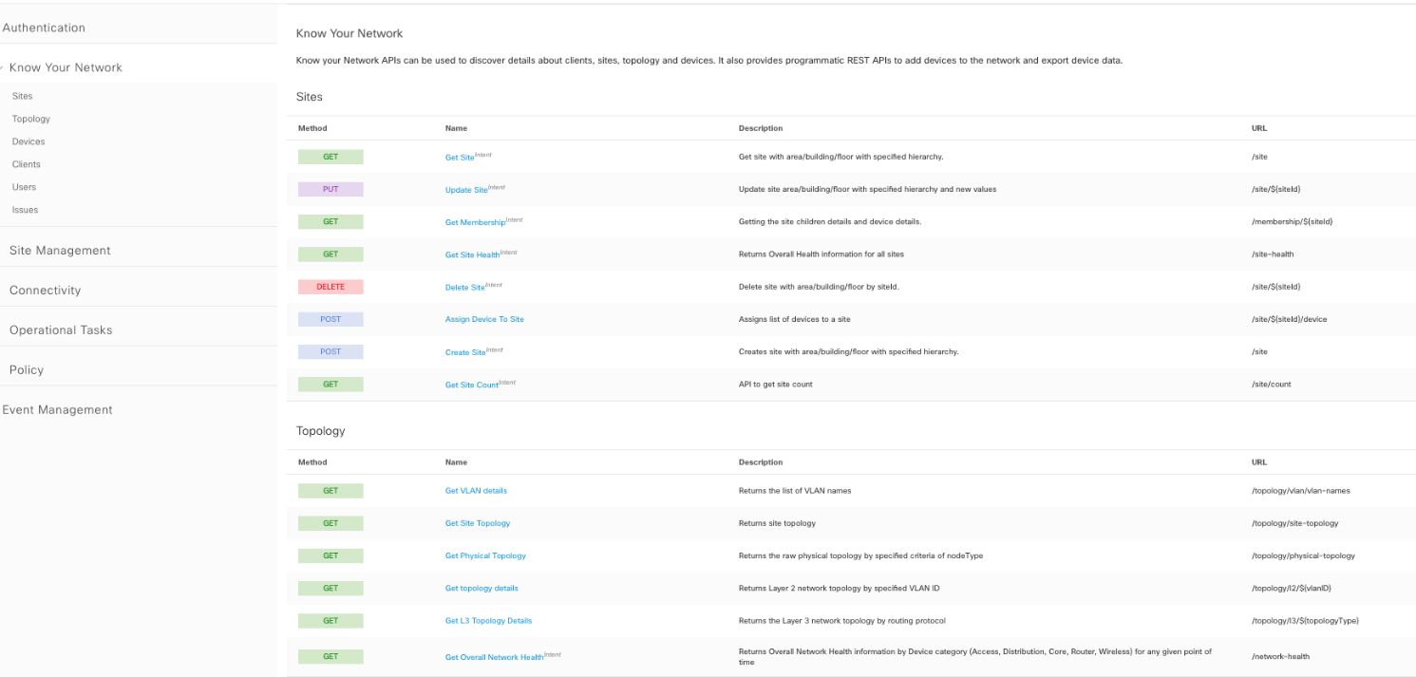
Task: Select Topology under Know Your Network
Action: 31,119
